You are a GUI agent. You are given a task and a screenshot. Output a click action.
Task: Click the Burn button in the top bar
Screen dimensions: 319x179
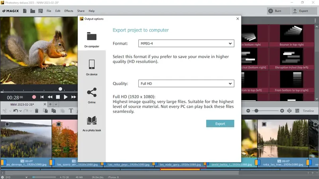278,11
